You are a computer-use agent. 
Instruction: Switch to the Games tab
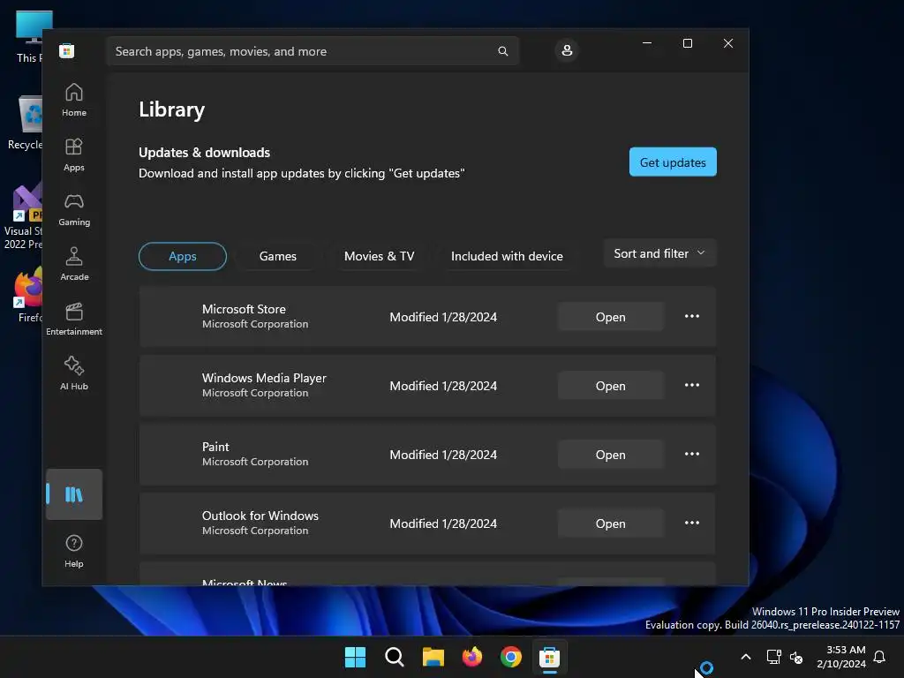click(278, 257)
